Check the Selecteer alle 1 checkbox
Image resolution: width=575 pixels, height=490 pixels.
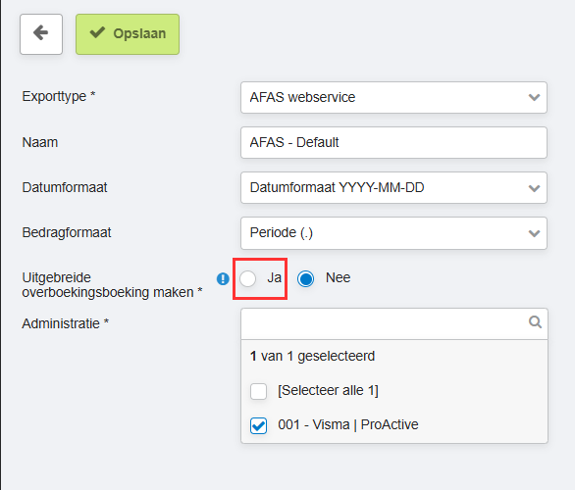pos(258,391)
